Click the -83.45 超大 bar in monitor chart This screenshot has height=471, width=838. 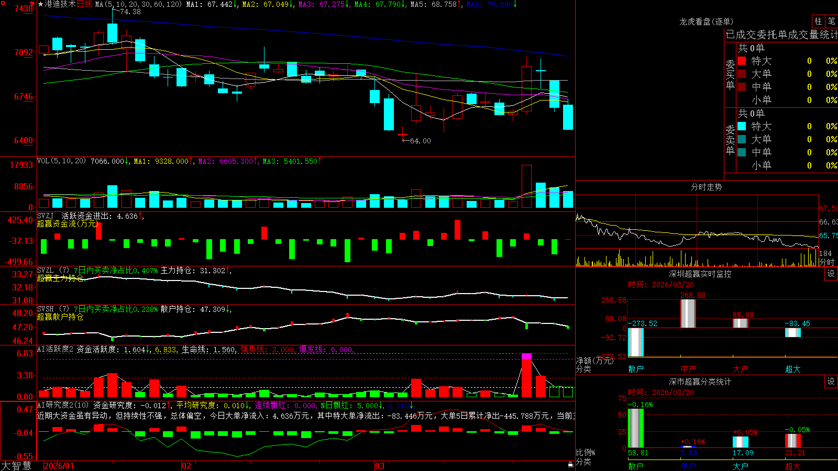pos(792,332)
